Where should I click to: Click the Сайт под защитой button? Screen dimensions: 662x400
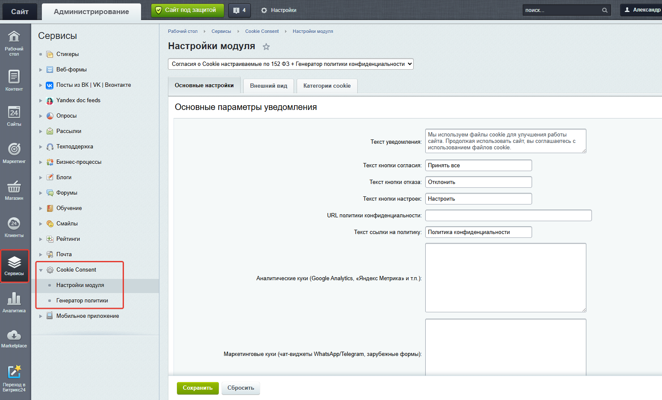187,10
